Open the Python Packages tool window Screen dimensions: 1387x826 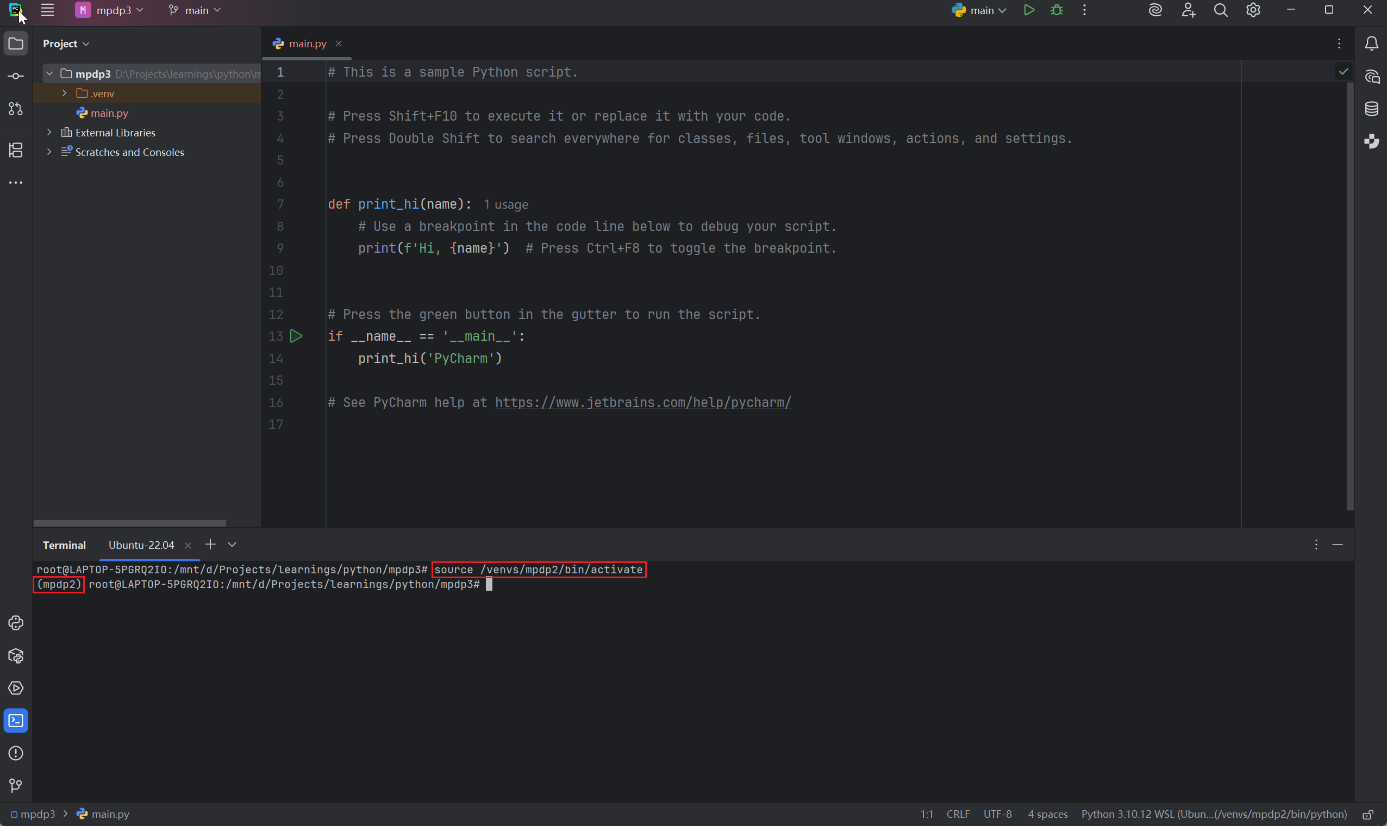coord(16,656)
